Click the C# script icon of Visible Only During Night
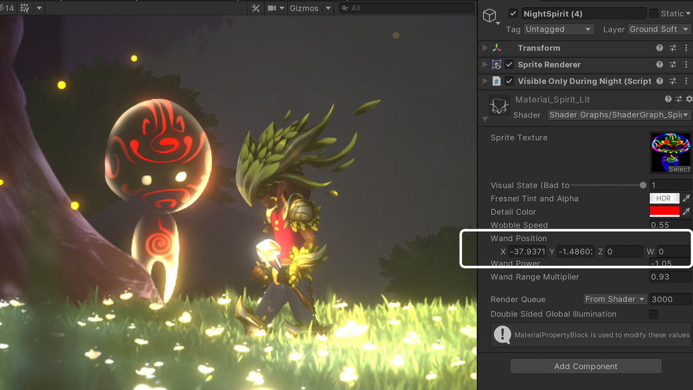The height and width of the screenshot is (390, 693). (497, 81)
